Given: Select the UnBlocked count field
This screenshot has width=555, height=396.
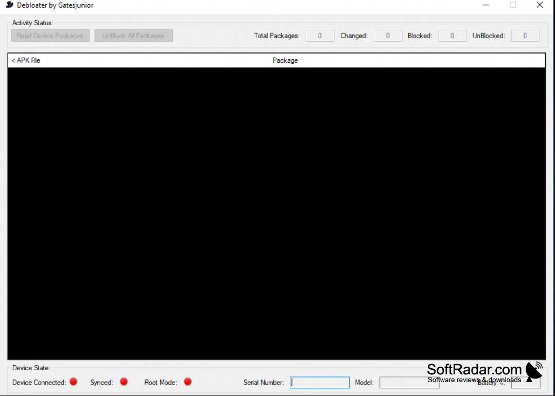Looking at the screenshot, I should click(525, 36).
